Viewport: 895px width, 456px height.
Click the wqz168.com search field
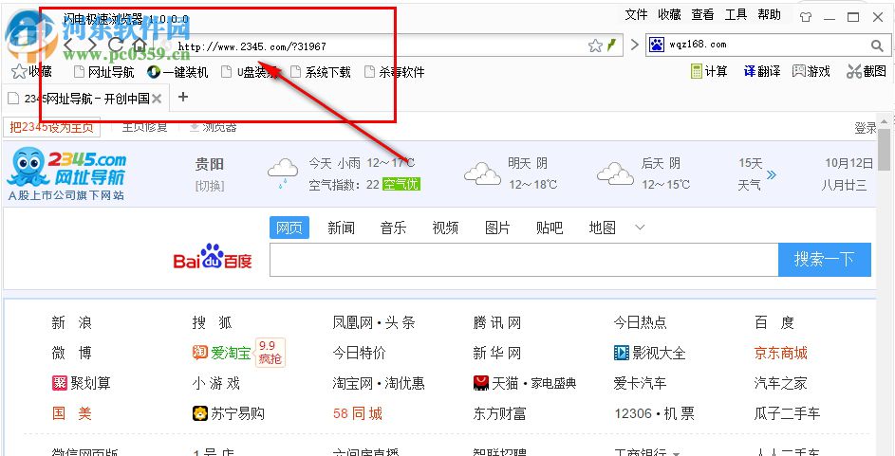click(766, 45)
